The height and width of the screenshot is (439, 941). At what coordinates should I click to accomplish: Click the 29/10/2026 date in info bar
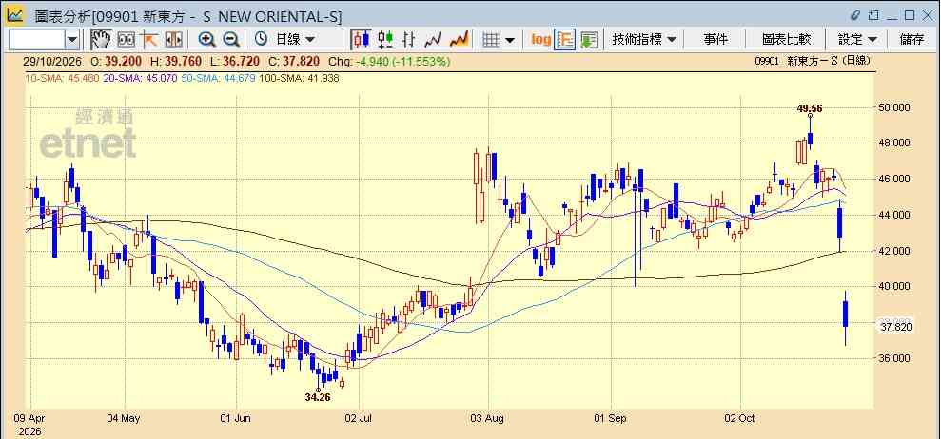click(54, 61)
